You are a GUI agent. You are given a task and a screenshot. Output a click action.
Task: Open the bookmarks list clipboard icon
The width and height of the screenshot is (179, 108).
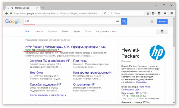(153, 13)
